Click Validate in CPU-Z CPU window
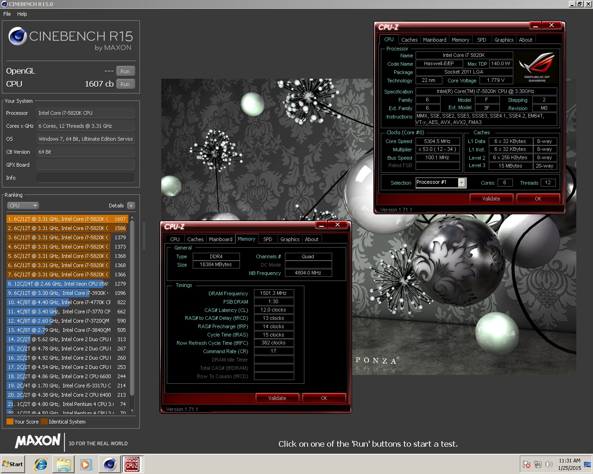The image size is (593, 474). tap(491, 199)
